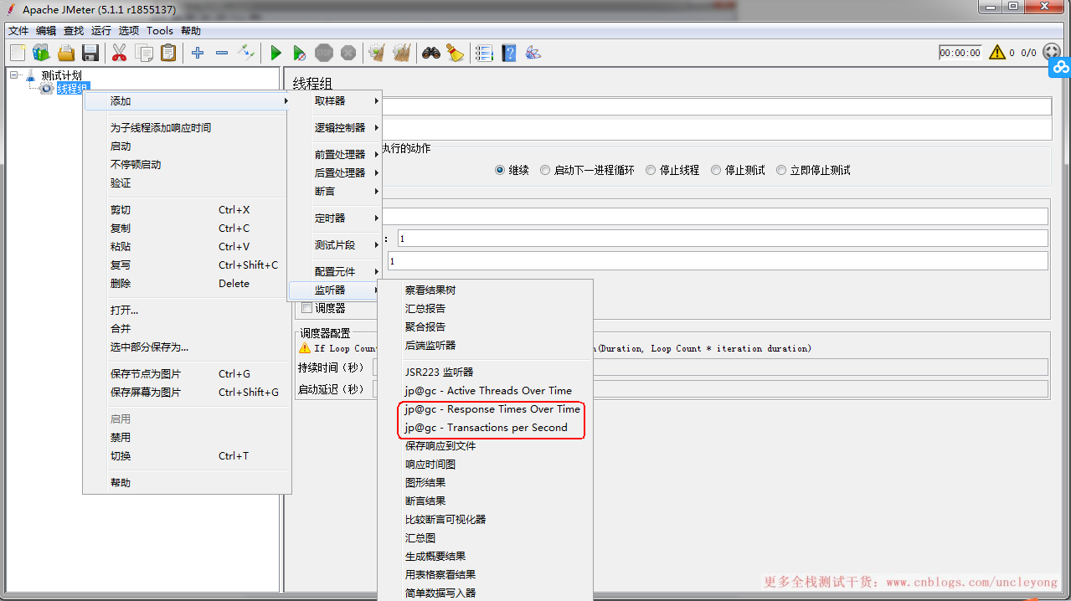The width and height of the screenshot is (1071, 601).
Task: Click the Toggle enable/disable icon
Action: coord(246,53)
